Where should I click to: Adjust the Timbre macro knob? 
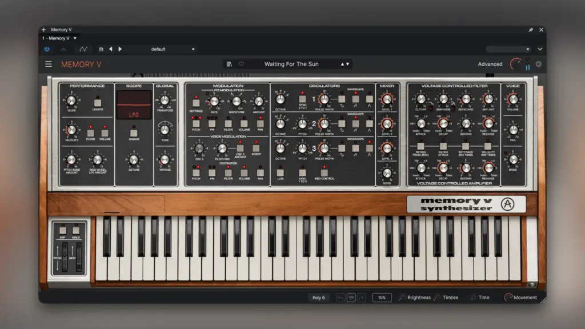pyautogui.click(x=437, y=298)
